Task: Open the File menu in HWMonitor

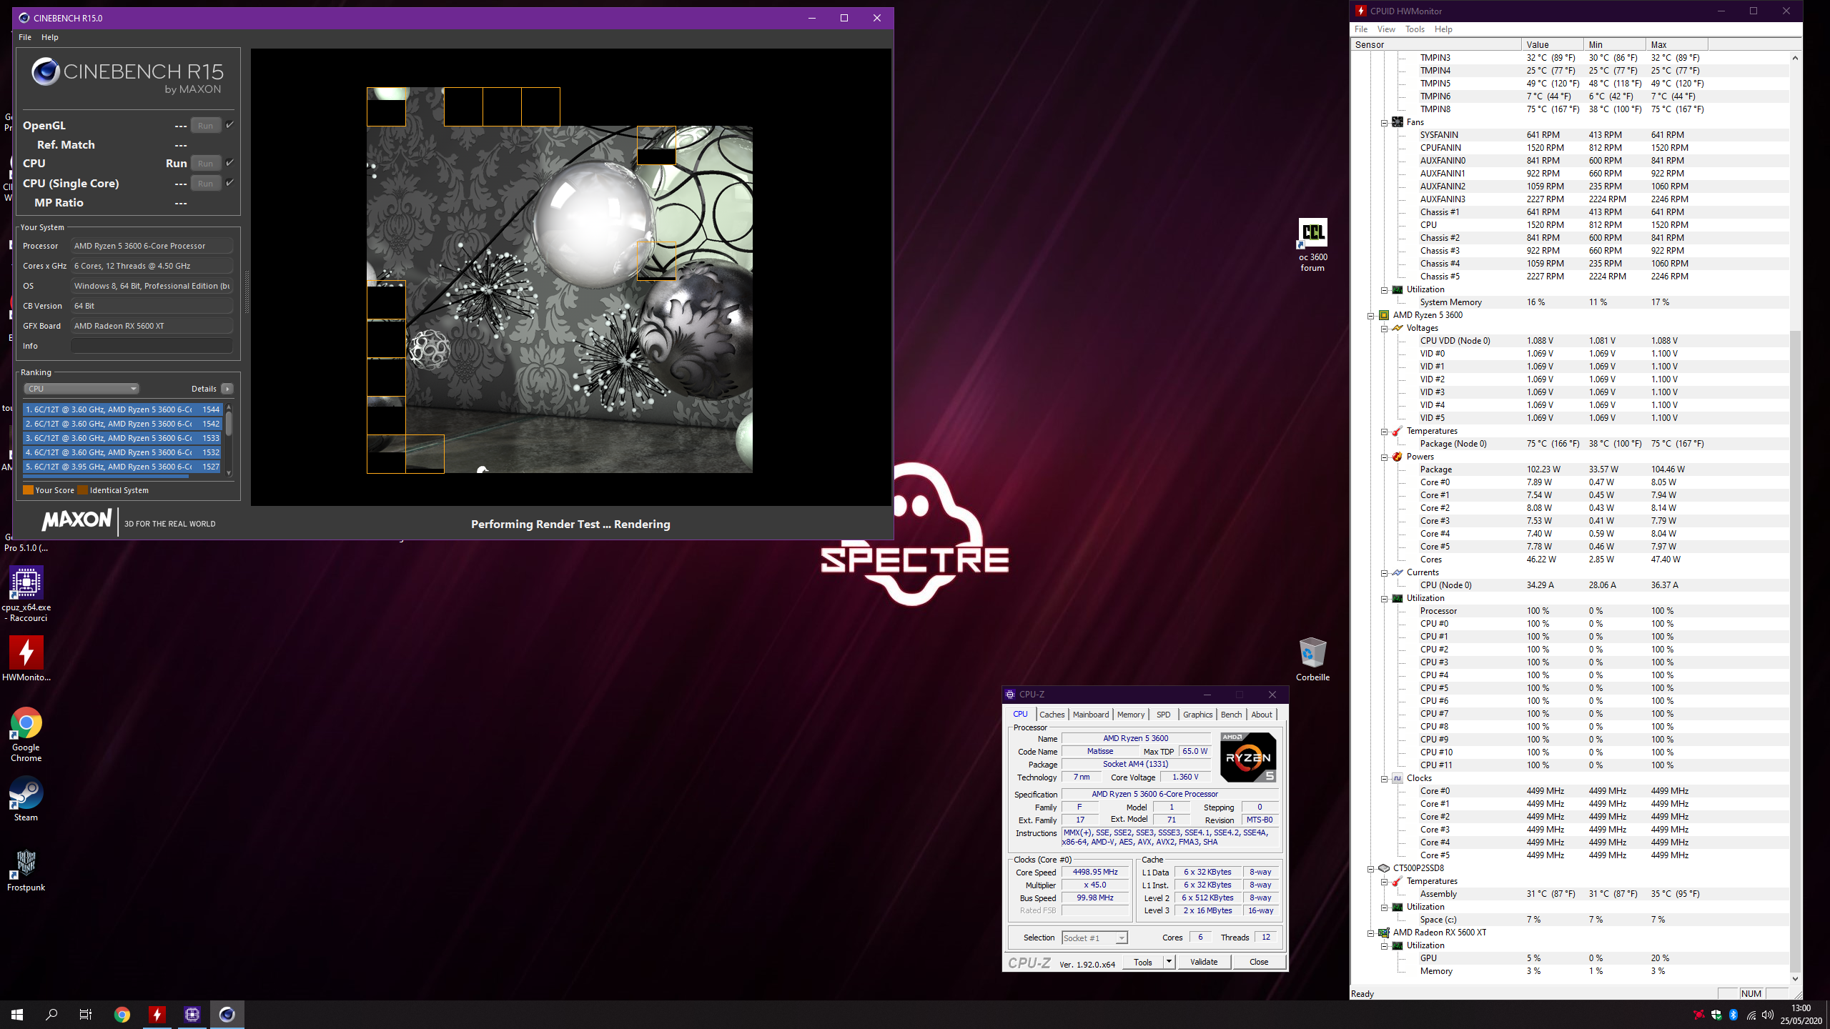Action: [x=1361, y=29]
